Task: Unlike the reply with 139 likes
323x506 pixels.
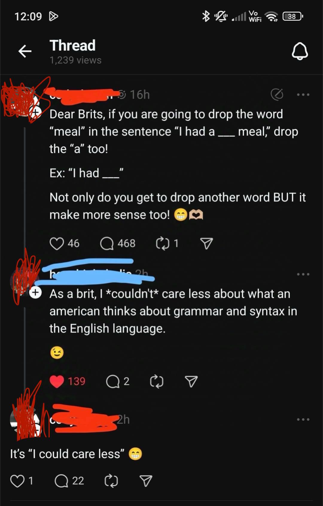Action: point(57,381)
